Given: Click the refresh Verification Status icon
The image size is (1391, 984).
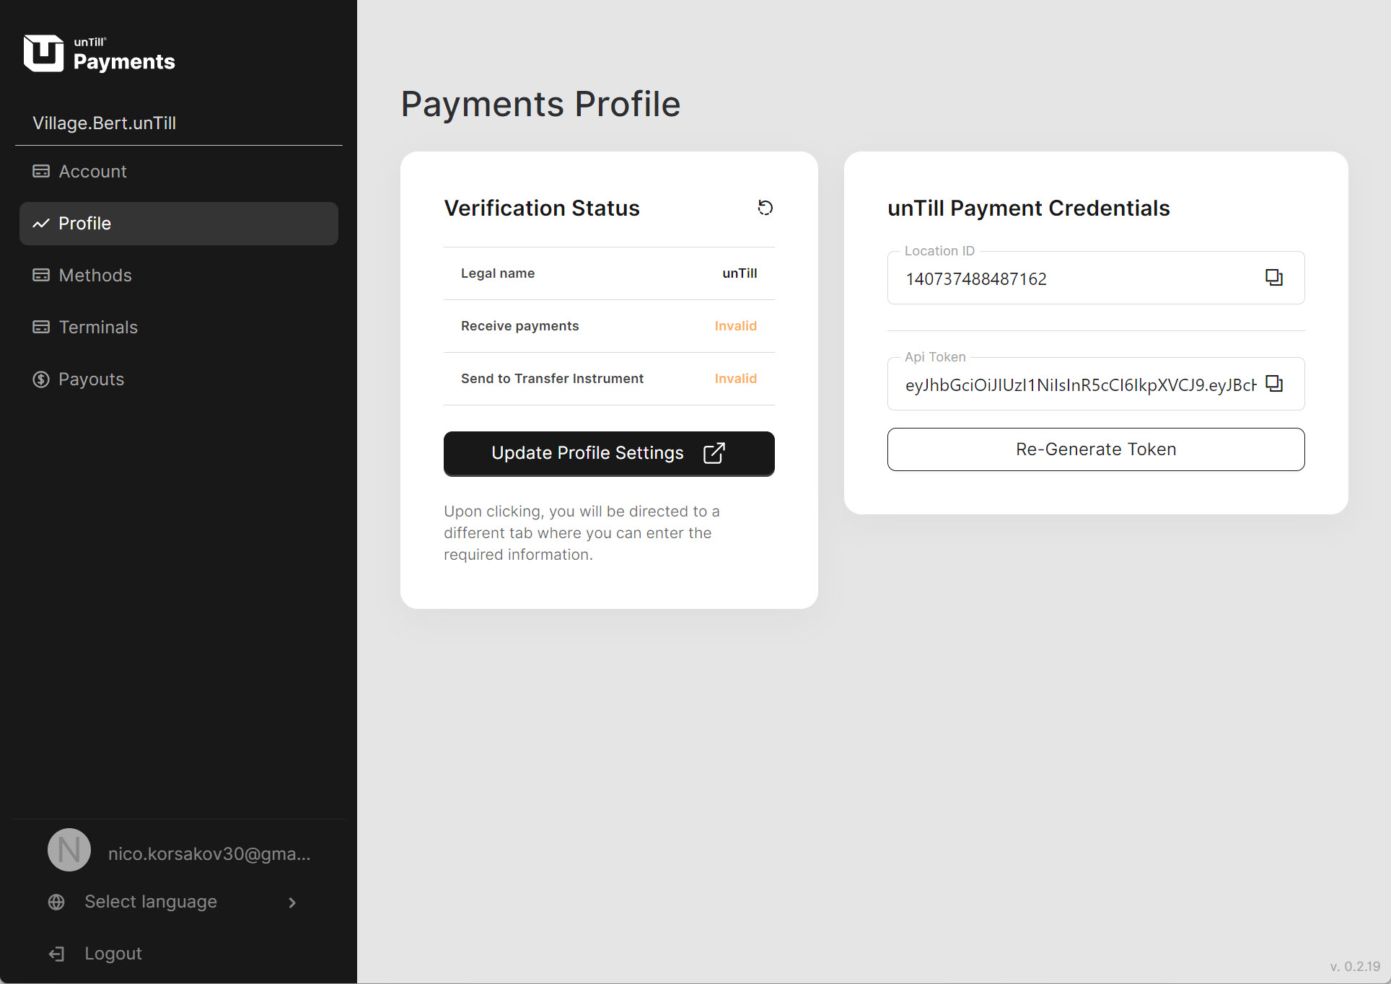Looking at the screenshot, I should coord(765,208).
